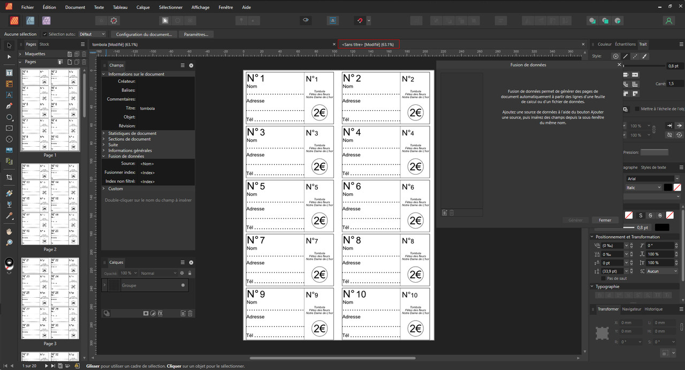Viewport: 685px width, 370px height.
Task: Choose the dashed line stroke style
Action: pos(635,56)
